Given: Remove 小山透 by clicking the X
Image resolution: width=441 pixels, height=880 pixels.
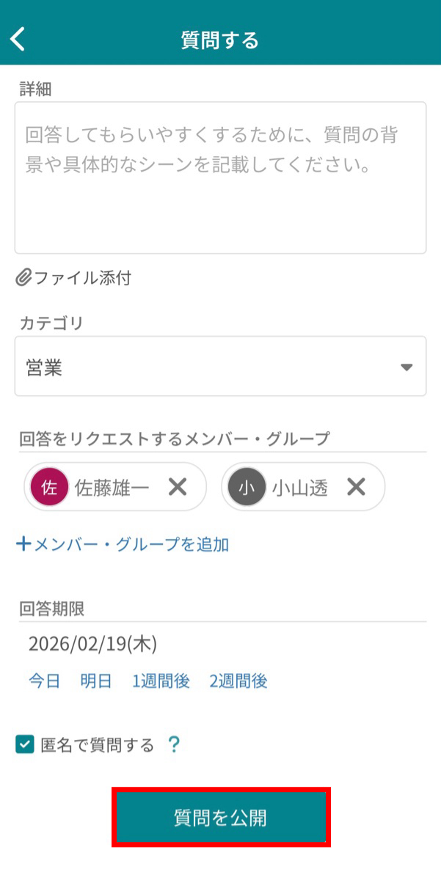Looking at the screenshot, I should coord(357,486).
